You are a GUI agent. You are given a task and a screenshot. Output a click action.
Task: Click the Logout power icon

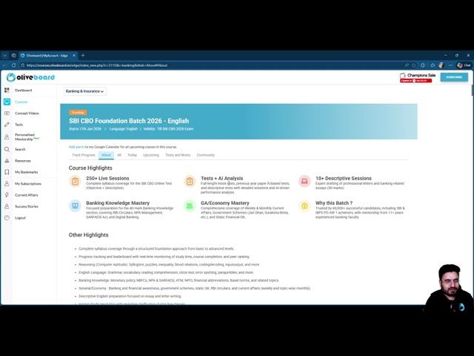point(7,217)
